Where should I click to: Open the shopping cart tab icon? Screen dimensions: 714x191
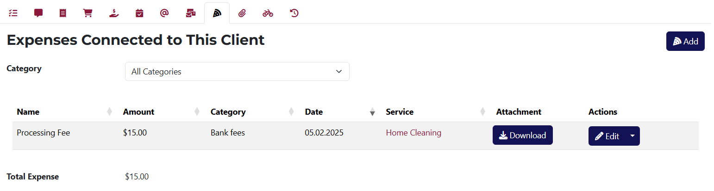tap(88, 13)
